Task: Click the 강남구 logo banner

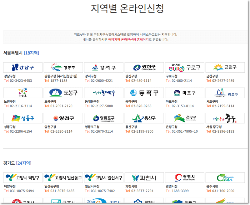Action: [x=23, y=68]
